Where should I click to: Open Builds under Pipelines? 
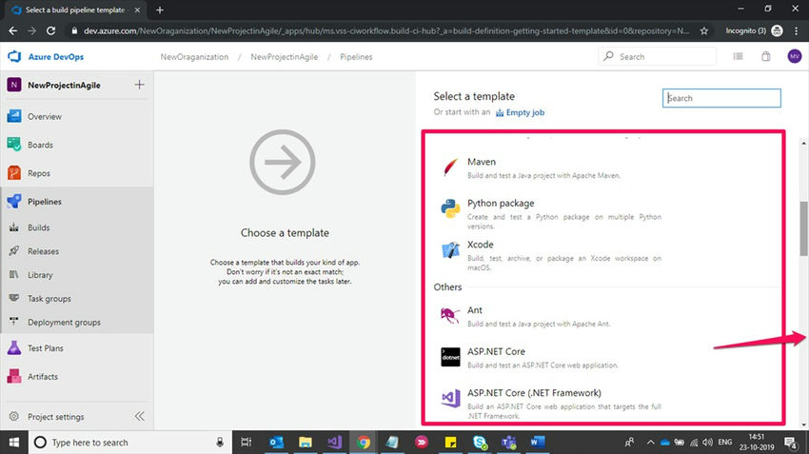point(39,227)
